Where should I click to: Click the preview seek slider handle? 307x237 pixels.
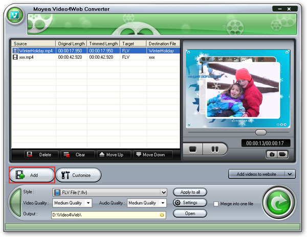[x=261, y=132]
